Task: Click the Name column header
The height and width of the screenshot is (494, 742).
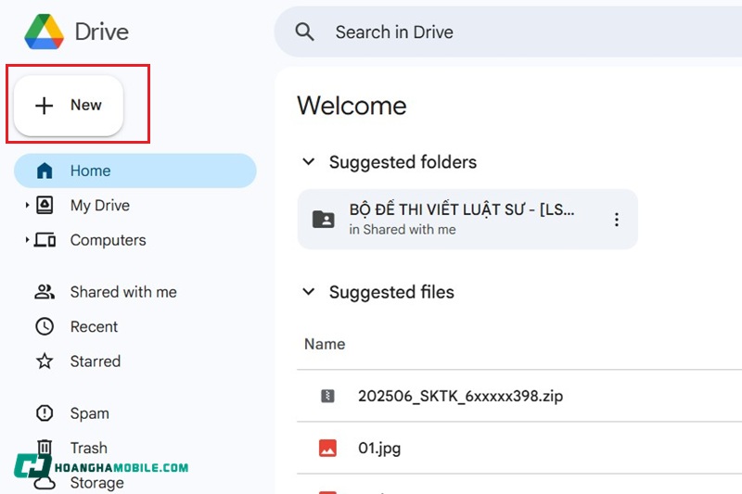Action: 325,344
